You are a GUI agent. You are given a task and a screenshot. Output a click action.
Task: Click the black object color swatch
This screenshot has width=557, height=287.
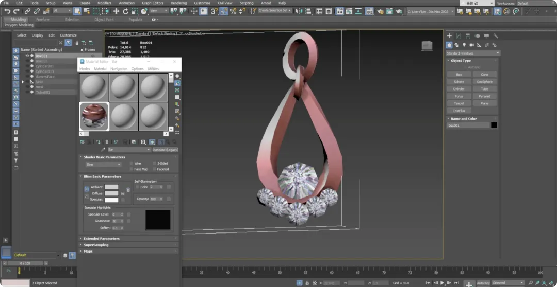pyautogui.click(x=494, y=125)
